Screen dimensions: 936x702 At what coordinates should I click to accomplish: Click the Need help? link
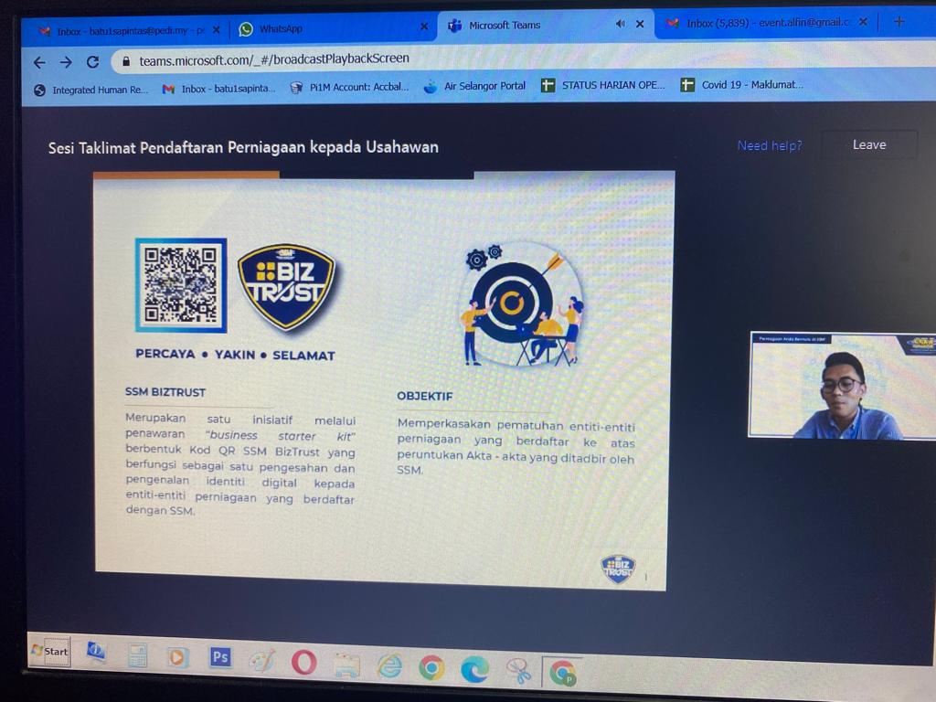[x=770, y=145]
